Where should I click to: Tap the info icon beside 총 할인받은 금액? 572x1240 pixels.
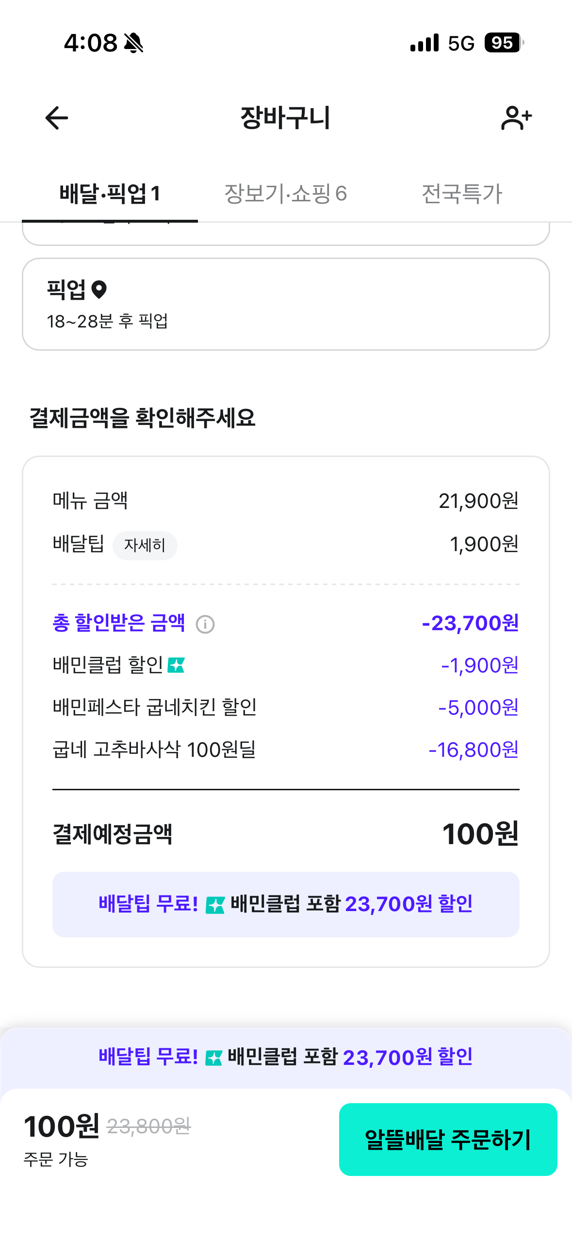[205, 624]
